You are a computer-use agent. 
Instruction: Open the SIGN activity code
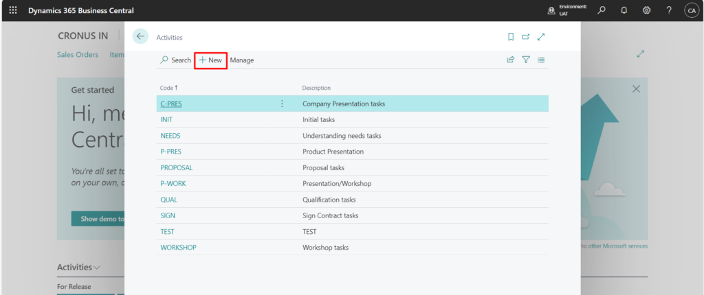(168, 215)
